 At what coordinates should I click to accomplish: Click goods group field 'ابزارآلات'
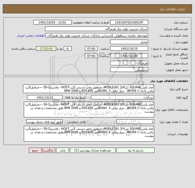pos(123,97)
